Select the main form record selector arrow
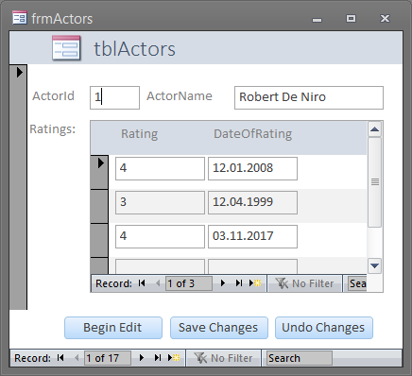 tap(20, 73)
